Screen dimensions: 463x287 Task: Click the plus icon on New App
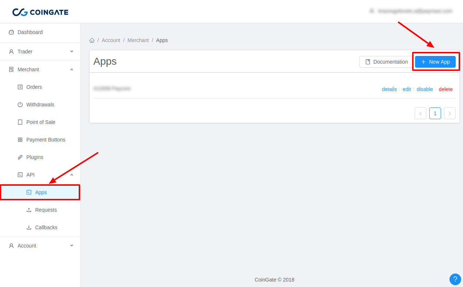pos(423,62)
